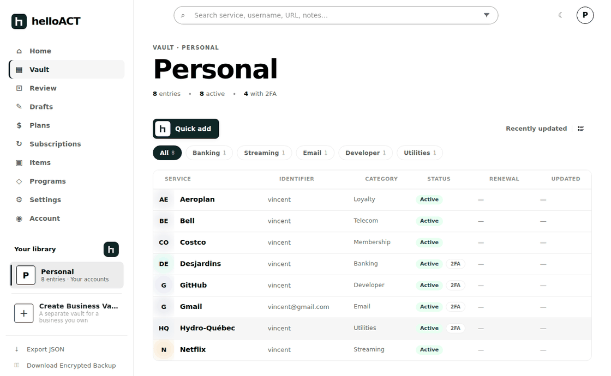The height and width of the screenshot is (376, 611).
Task: Filter by Banking category chip
Action: click(x=209, y=153)
